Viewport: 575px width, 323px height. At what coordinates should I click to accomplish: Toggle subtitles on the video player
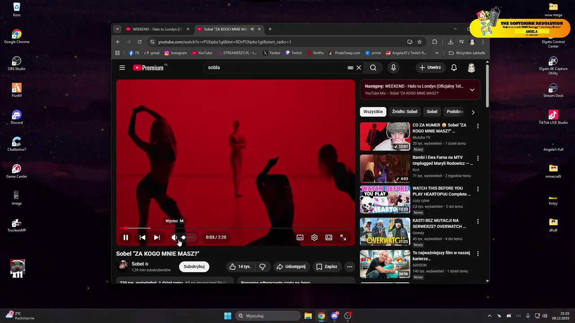[300, 237]
